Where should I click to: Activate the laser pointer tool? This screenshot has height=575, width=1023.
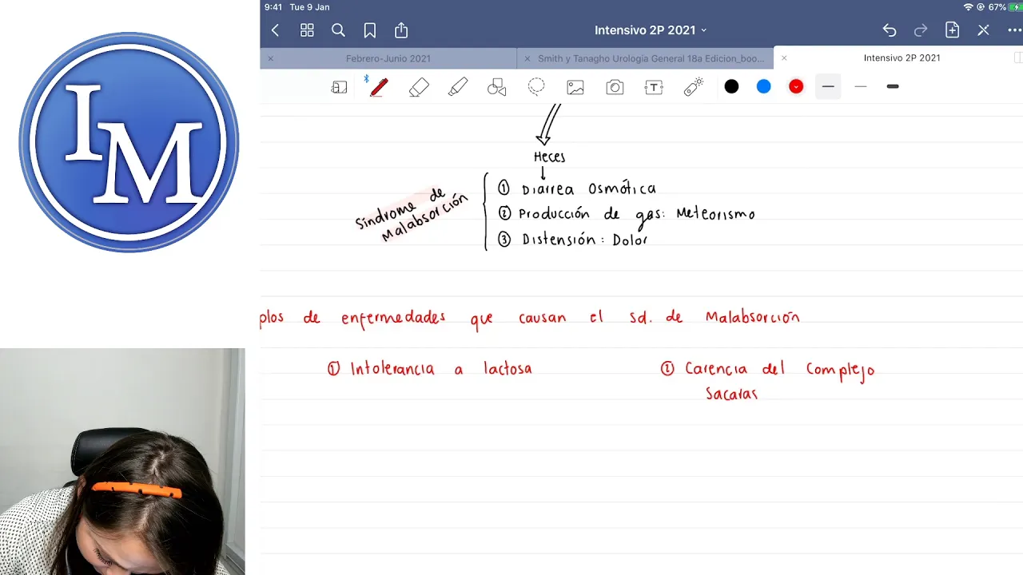694,87
